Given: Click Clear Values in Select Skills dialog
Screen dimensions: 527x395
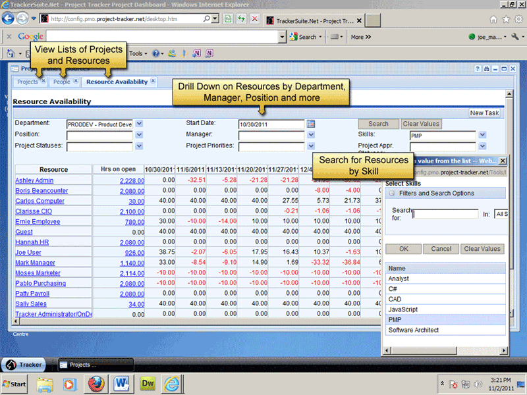Looking at the screenshot, I should 482,249.
